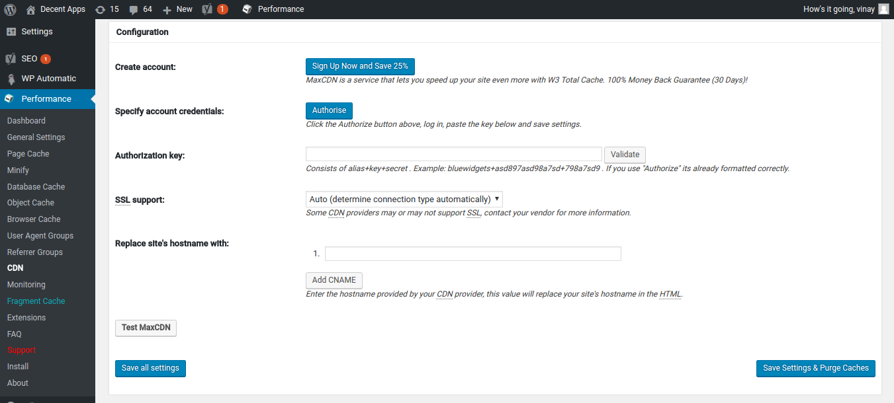This screenshot has width=894, height=403.
Task: Click the Performance cube icon in top bar
Action: pos(247,9)
